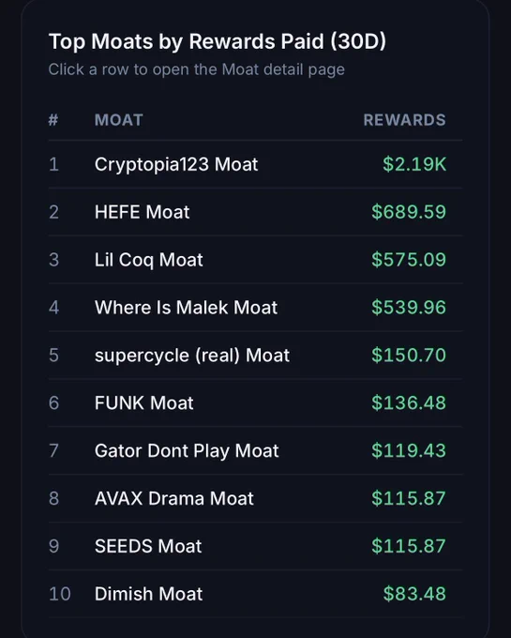
Task: Select Gator Dont Play Moat
Action: point(255,450)
